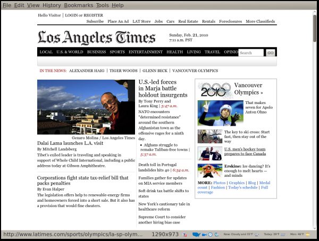The height and width of the screenshot is (241, 319).
Task: Click the ski cross thumbnail
Action: pyautogui.click(x=210, y=136)
